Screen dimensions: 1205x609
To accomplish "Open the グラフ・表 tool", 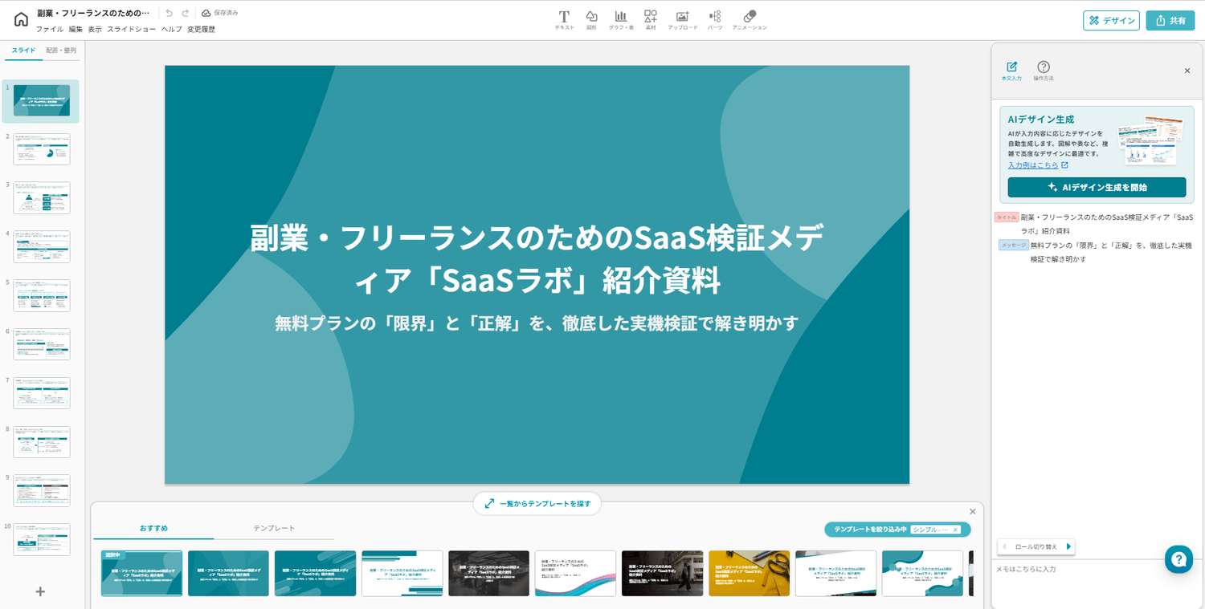I will point(621,20).
